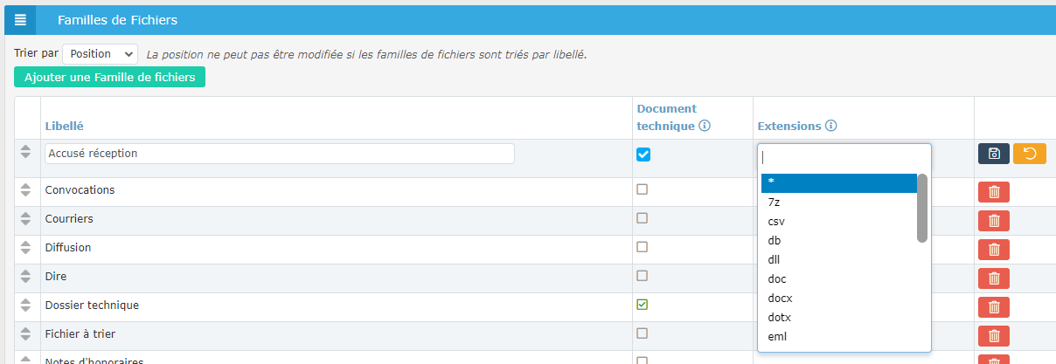Click the orange undo icon

pos(1029,154)
